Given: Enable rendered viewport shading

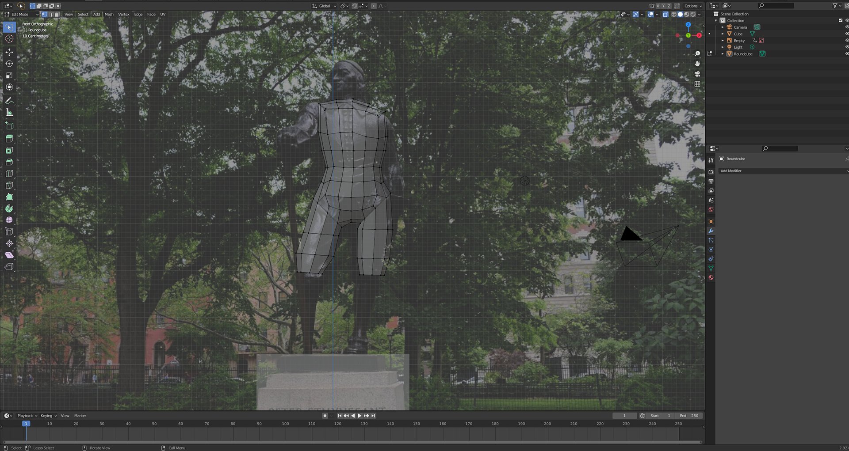Looking at the screenshot, I should 693,14.
